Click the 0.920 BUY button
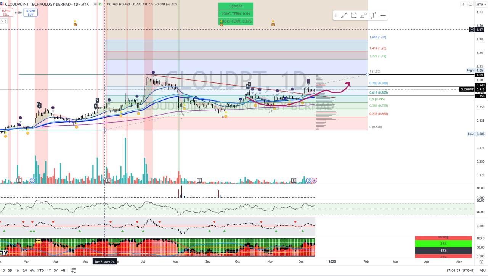488x276 pixels. (30, 13)
